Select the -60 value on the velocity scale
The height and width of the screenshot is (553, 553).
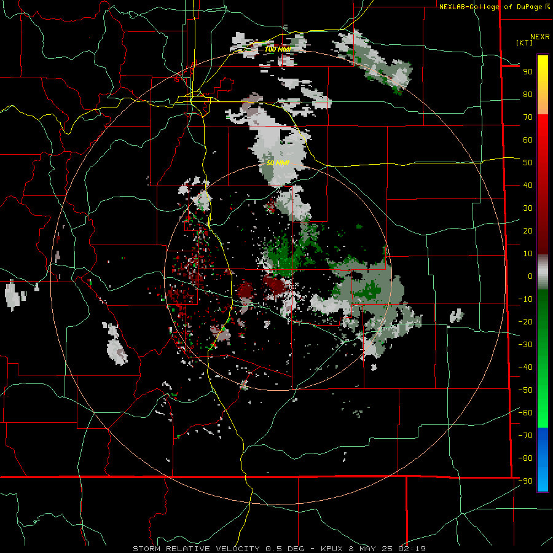(x=525, y=413)
